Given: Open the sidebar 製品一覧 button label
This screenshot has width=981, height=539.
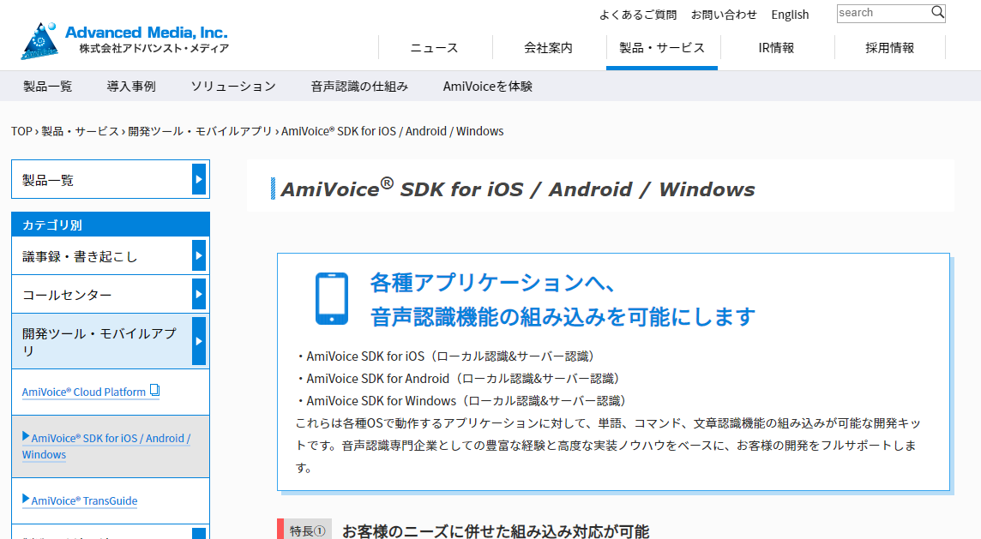Looking at the screenshot, I should (x=48, y=180).
